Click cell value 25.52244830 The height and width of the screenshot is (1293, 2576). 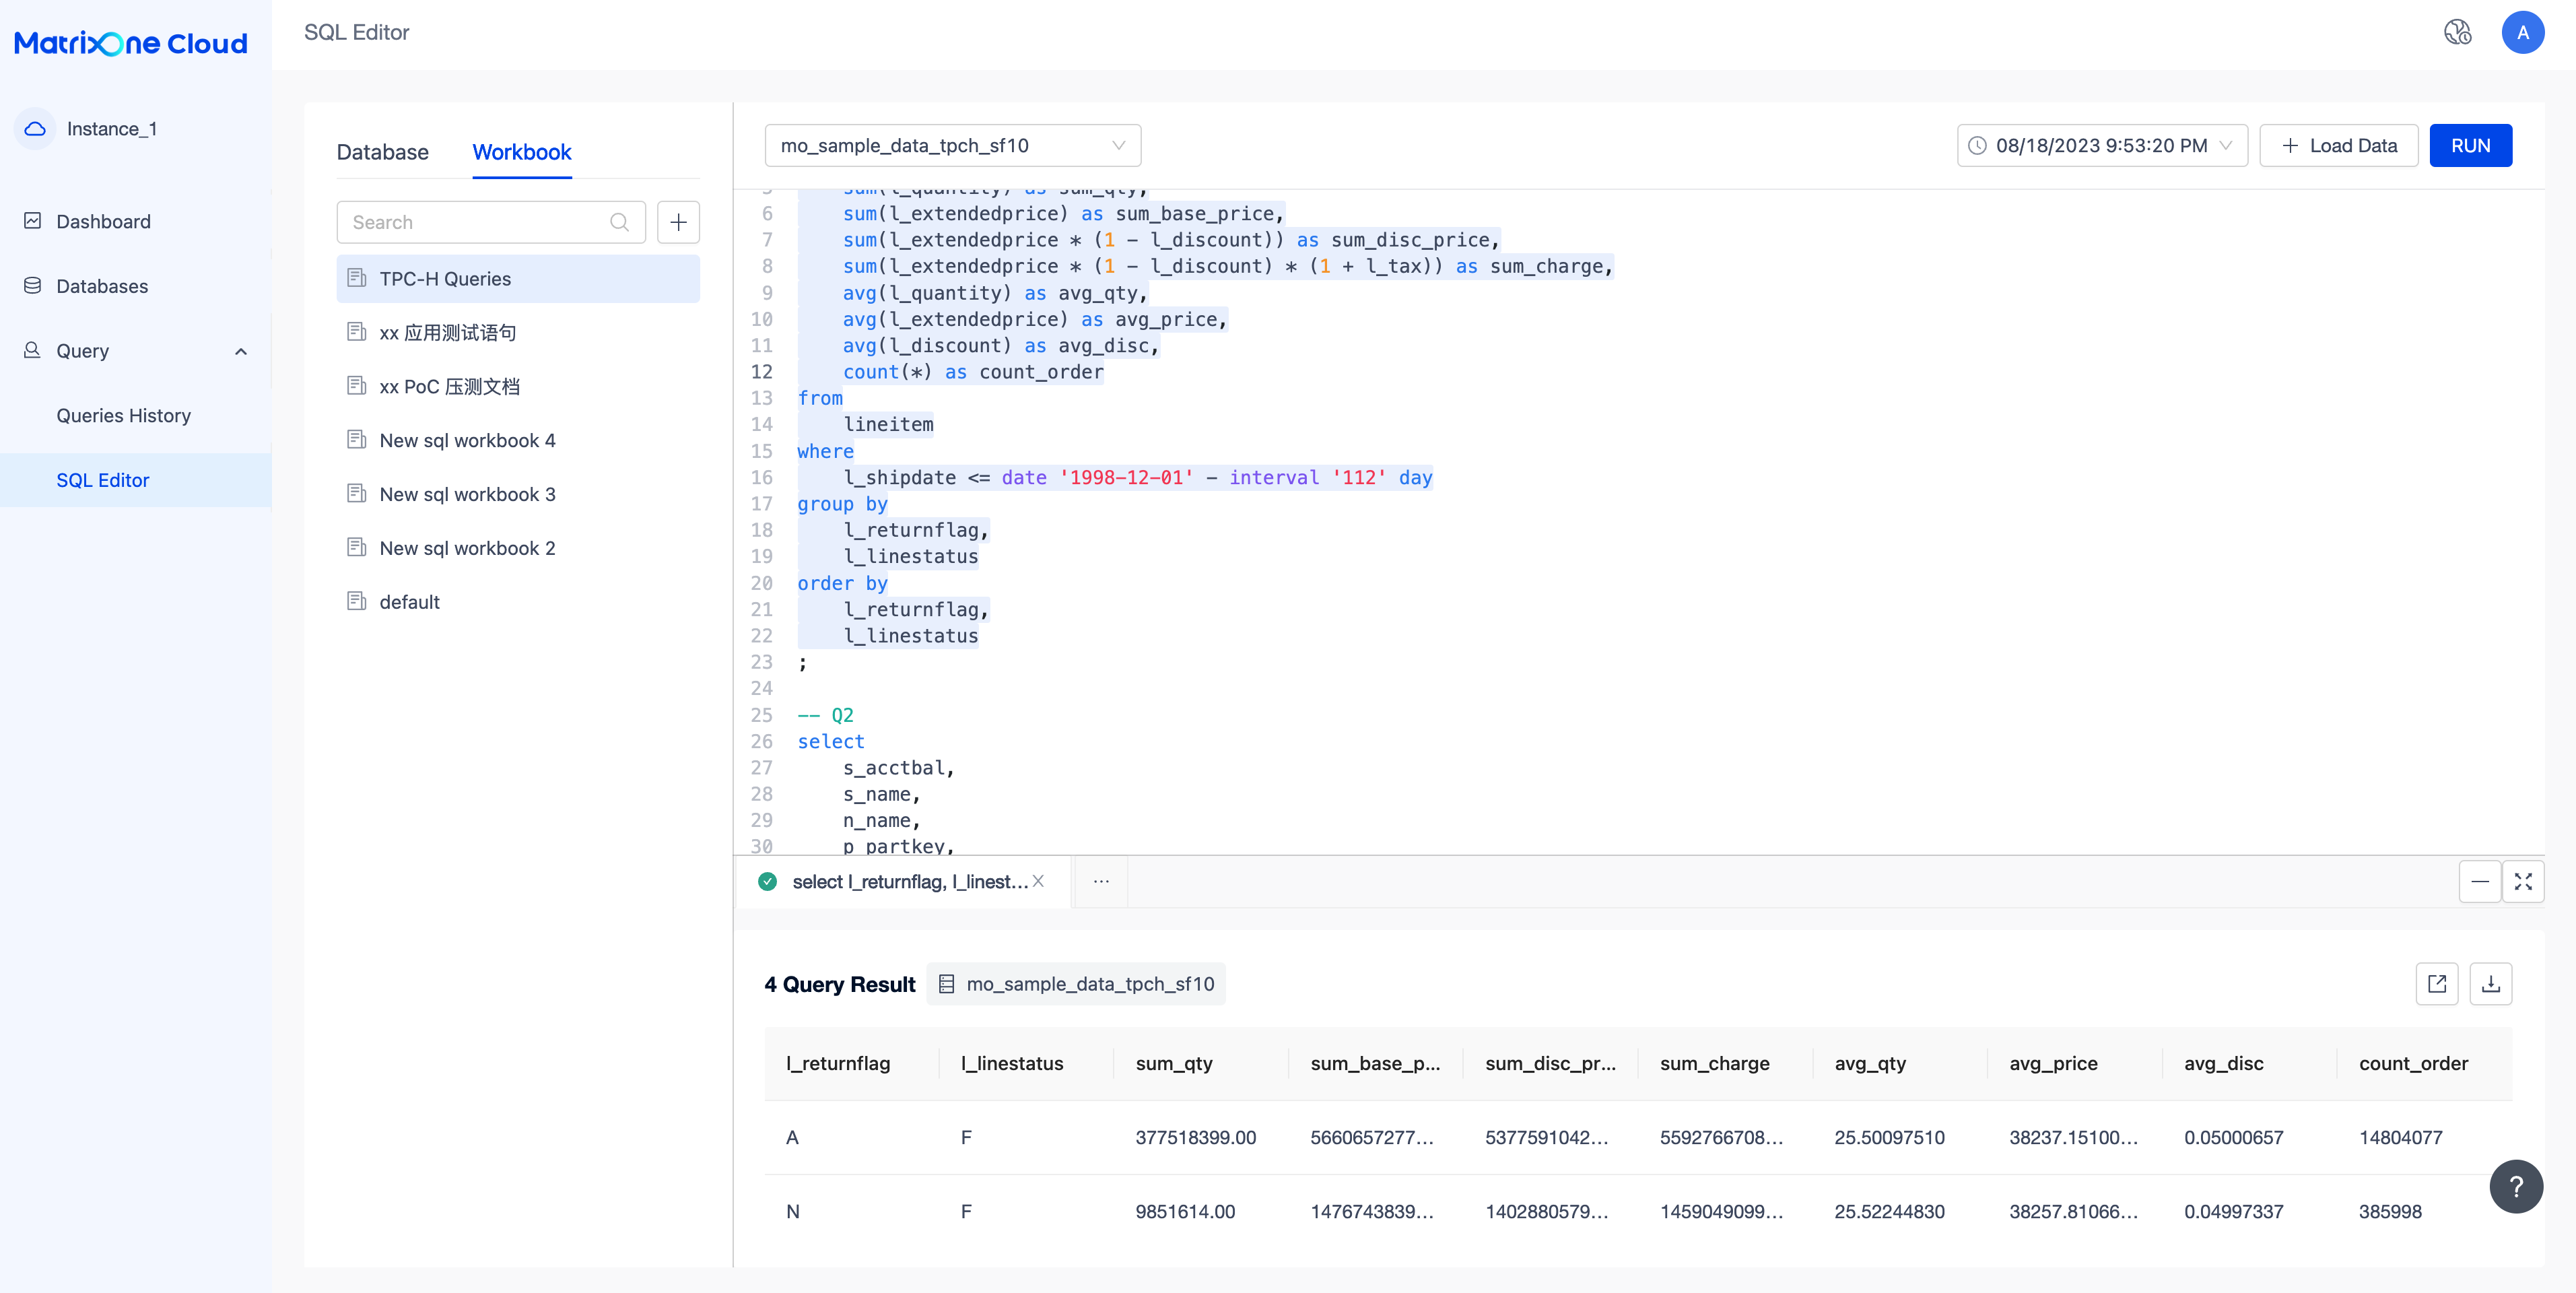[1889, 1211]
